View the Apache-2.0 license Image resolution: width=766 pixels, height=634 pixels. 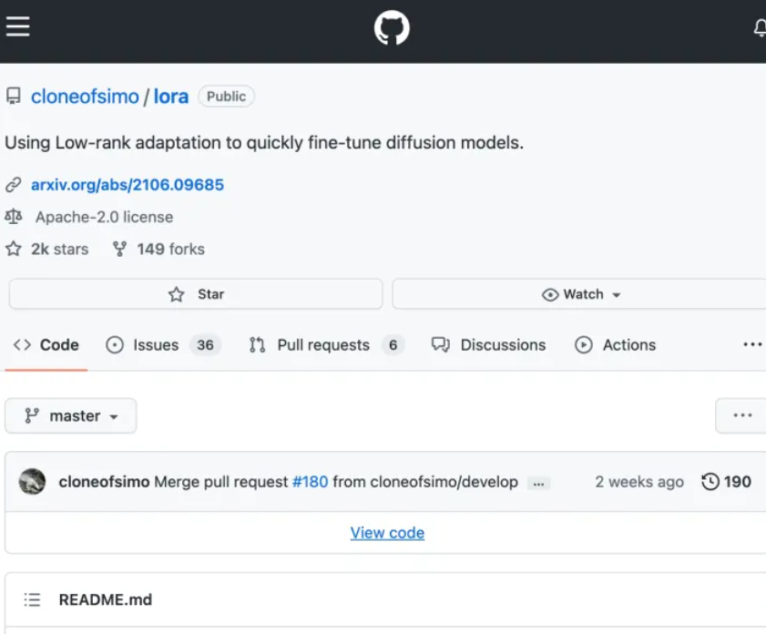[x=104, y=217]
